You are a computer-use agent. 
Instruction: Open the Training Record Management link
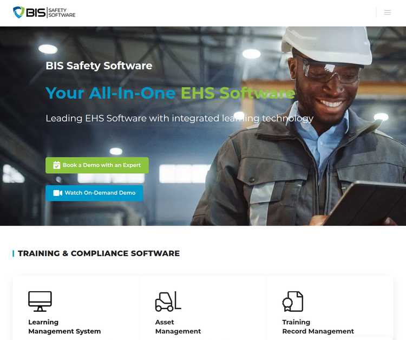(x=318, y=326)
